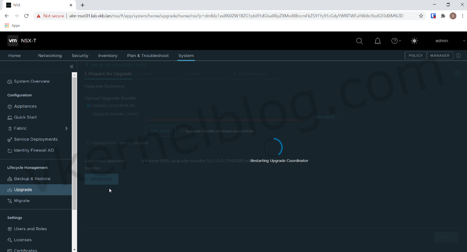Open the Plan & Troubleshoot menu
Screen dimensions: 467x252
[x=148, y=55]
